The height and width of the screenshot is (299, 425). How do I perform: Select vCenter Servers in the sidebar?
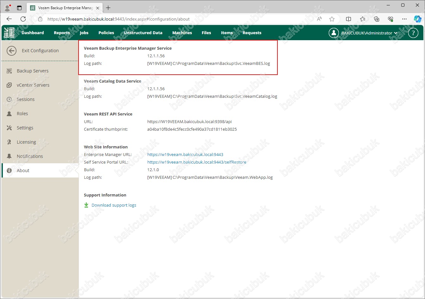coord(33,85)
